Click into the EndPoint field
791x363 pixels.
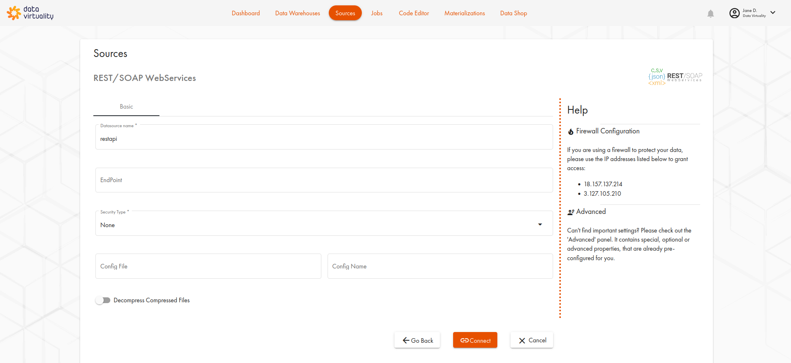pos(324,180)
